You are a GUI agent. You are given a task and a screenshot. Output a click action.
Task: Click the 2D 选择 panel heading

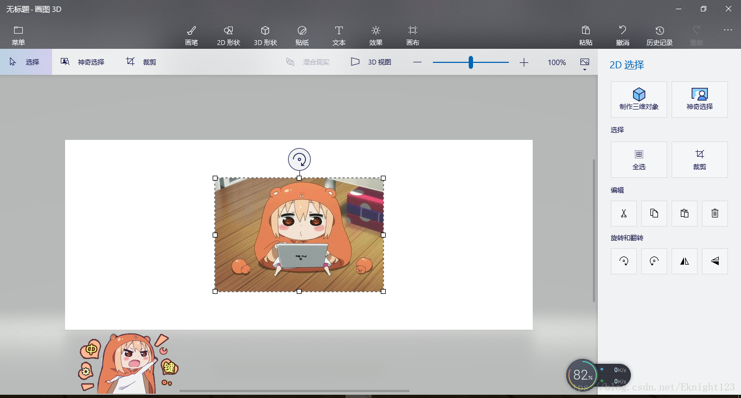(627, 65)
